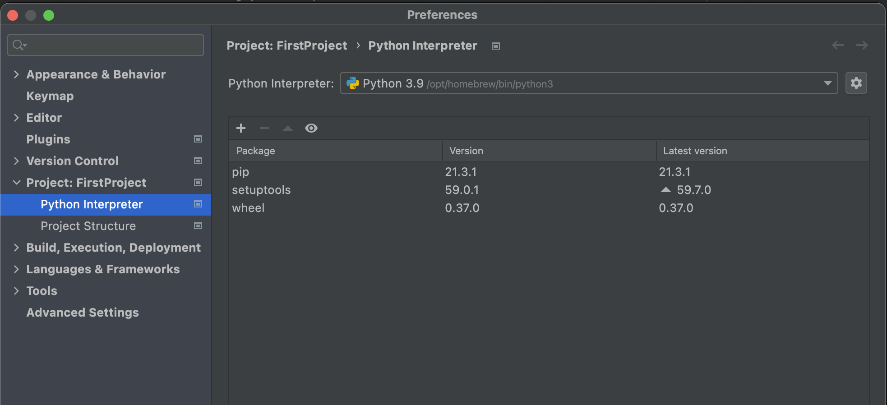This screenshot has width=887, height=405.
Task: Click the install package plus icon
Action: [x=241, y=128]
